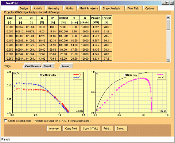Click the Save... button
This screenshot has height=143, width=175.
point(121,128)
